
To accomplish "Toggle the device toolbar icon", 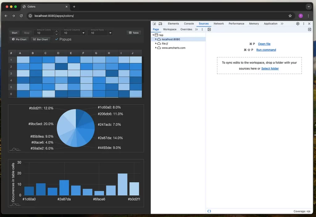I will point(160,24).
